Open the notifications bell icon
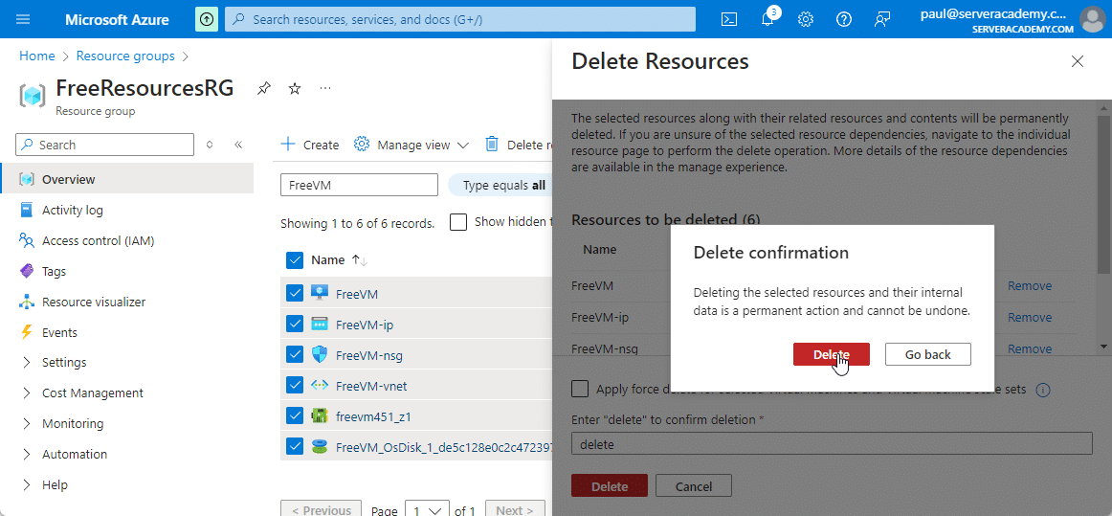This screenshot has height=516, width=1112. click(x=767, y=19)
